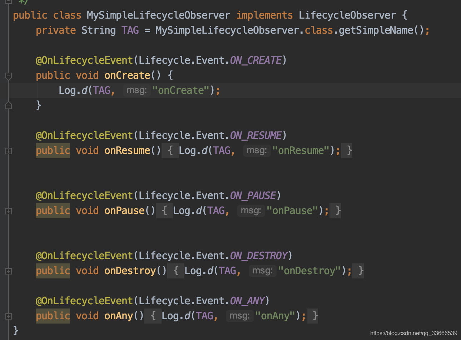Click the @OnLifecycleEvent annotation above onAny
Screen dimensions: 461x340
click(84, 301)
